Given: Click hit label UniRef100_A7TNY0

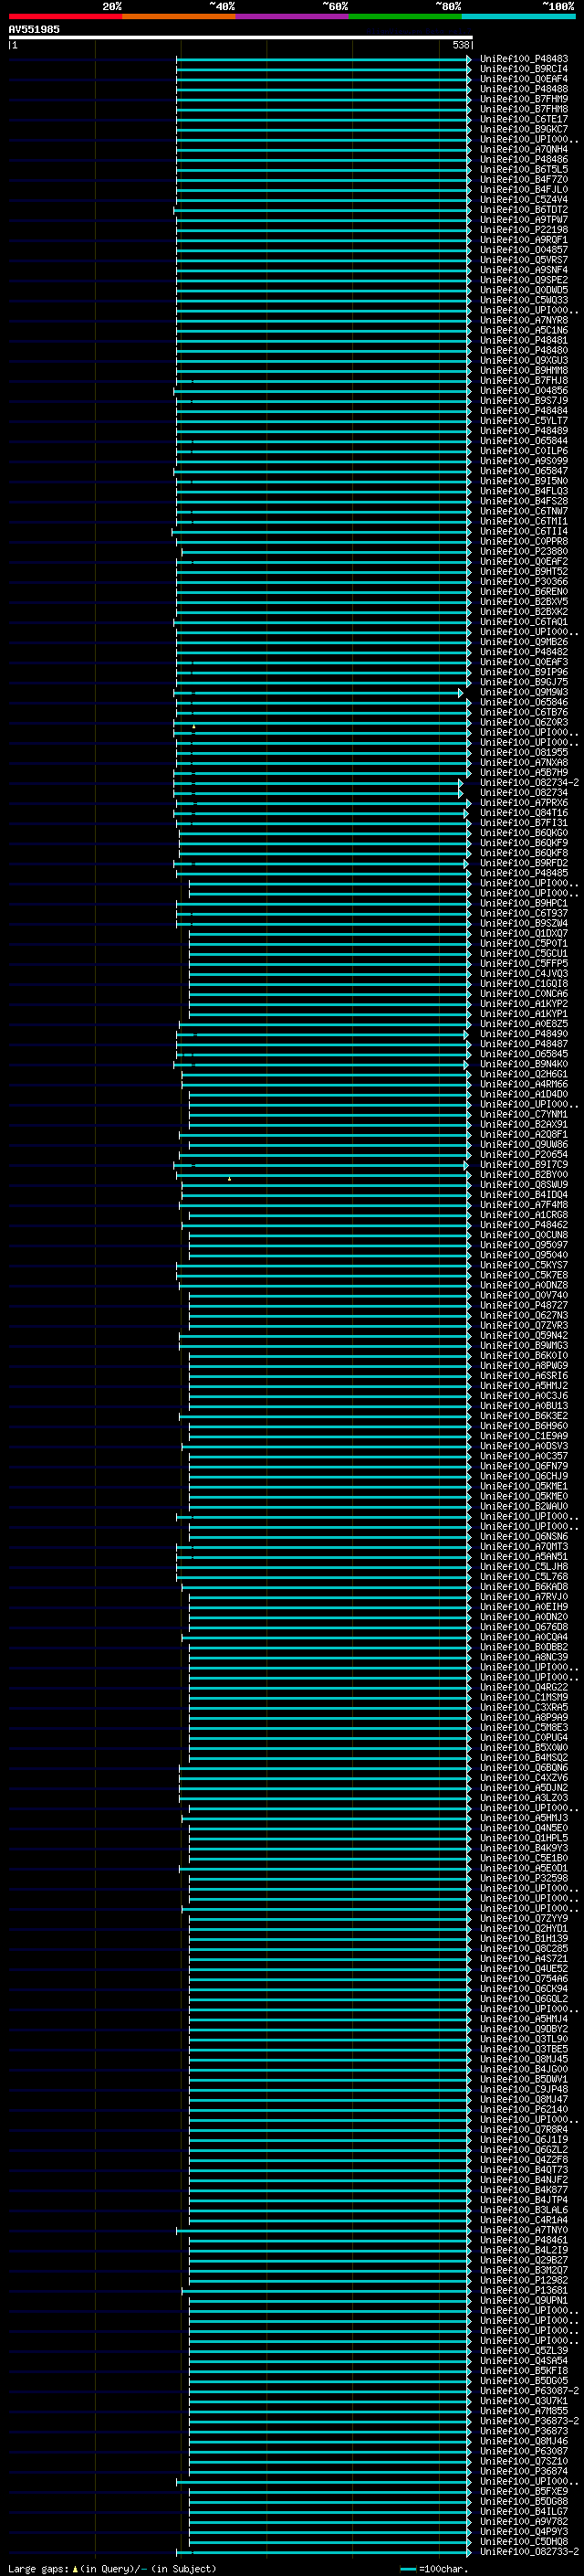Looking at the screenshot, I should tap(524, 2230).
